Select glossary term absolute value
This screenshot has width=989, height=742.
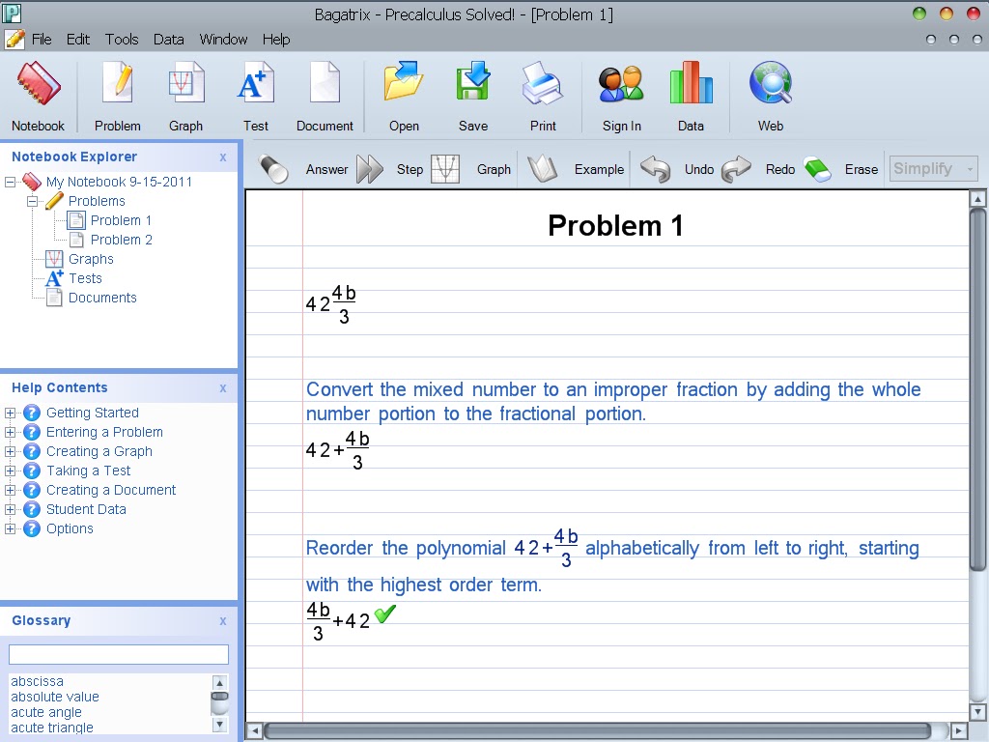(x=55, y=697)
